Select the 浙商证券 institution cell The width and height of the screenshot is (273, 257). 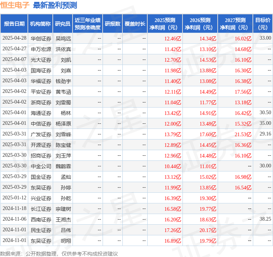click(41, 102)
